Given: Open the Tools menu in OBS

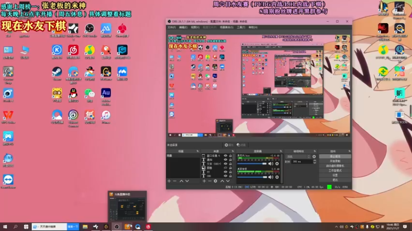Looking at the screenshot, I should [241, 27].
